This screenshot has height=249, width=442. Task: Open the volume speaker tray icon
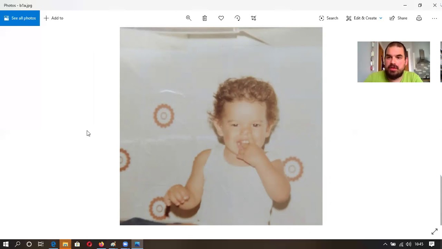click(x=409, y=244)
